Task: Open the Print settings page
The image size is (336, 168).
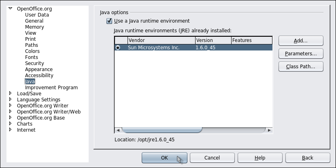Action: [30, 39]
